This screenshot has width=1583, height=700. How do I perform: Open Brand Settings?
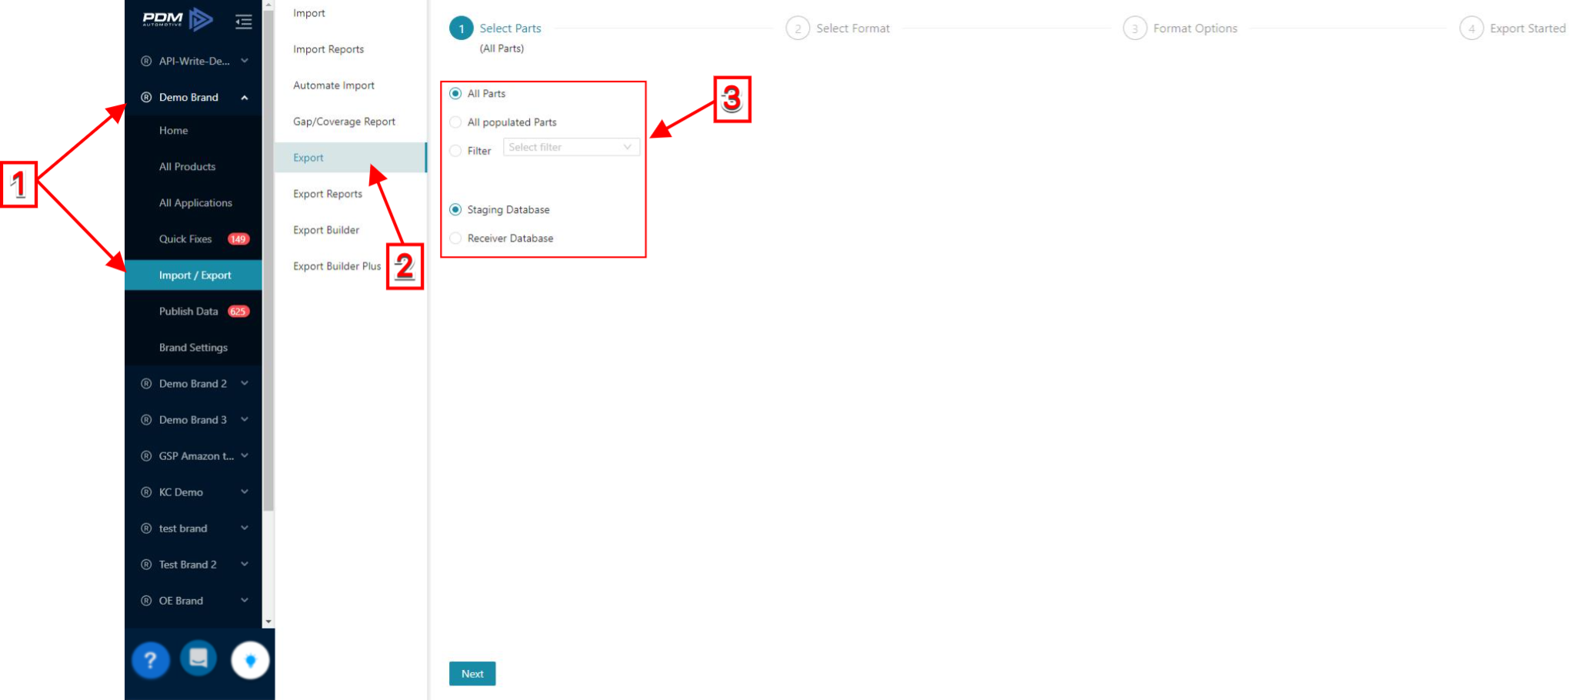[193, 348]
